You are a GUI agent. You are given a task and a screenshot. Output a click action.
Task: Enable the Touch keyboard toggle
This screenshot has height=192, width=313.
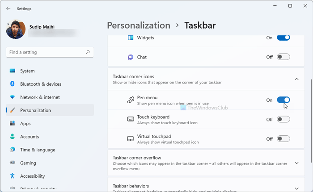pyautogui.click(x=283, y=119)
